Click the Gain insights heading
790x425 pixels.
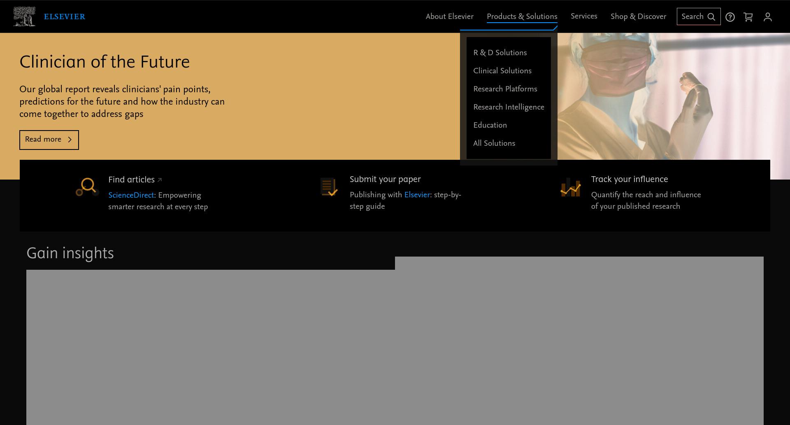point(70,253)
